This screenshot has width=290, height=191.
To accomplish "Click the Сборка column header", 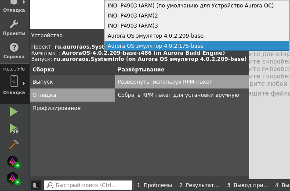I will (43, 70).
